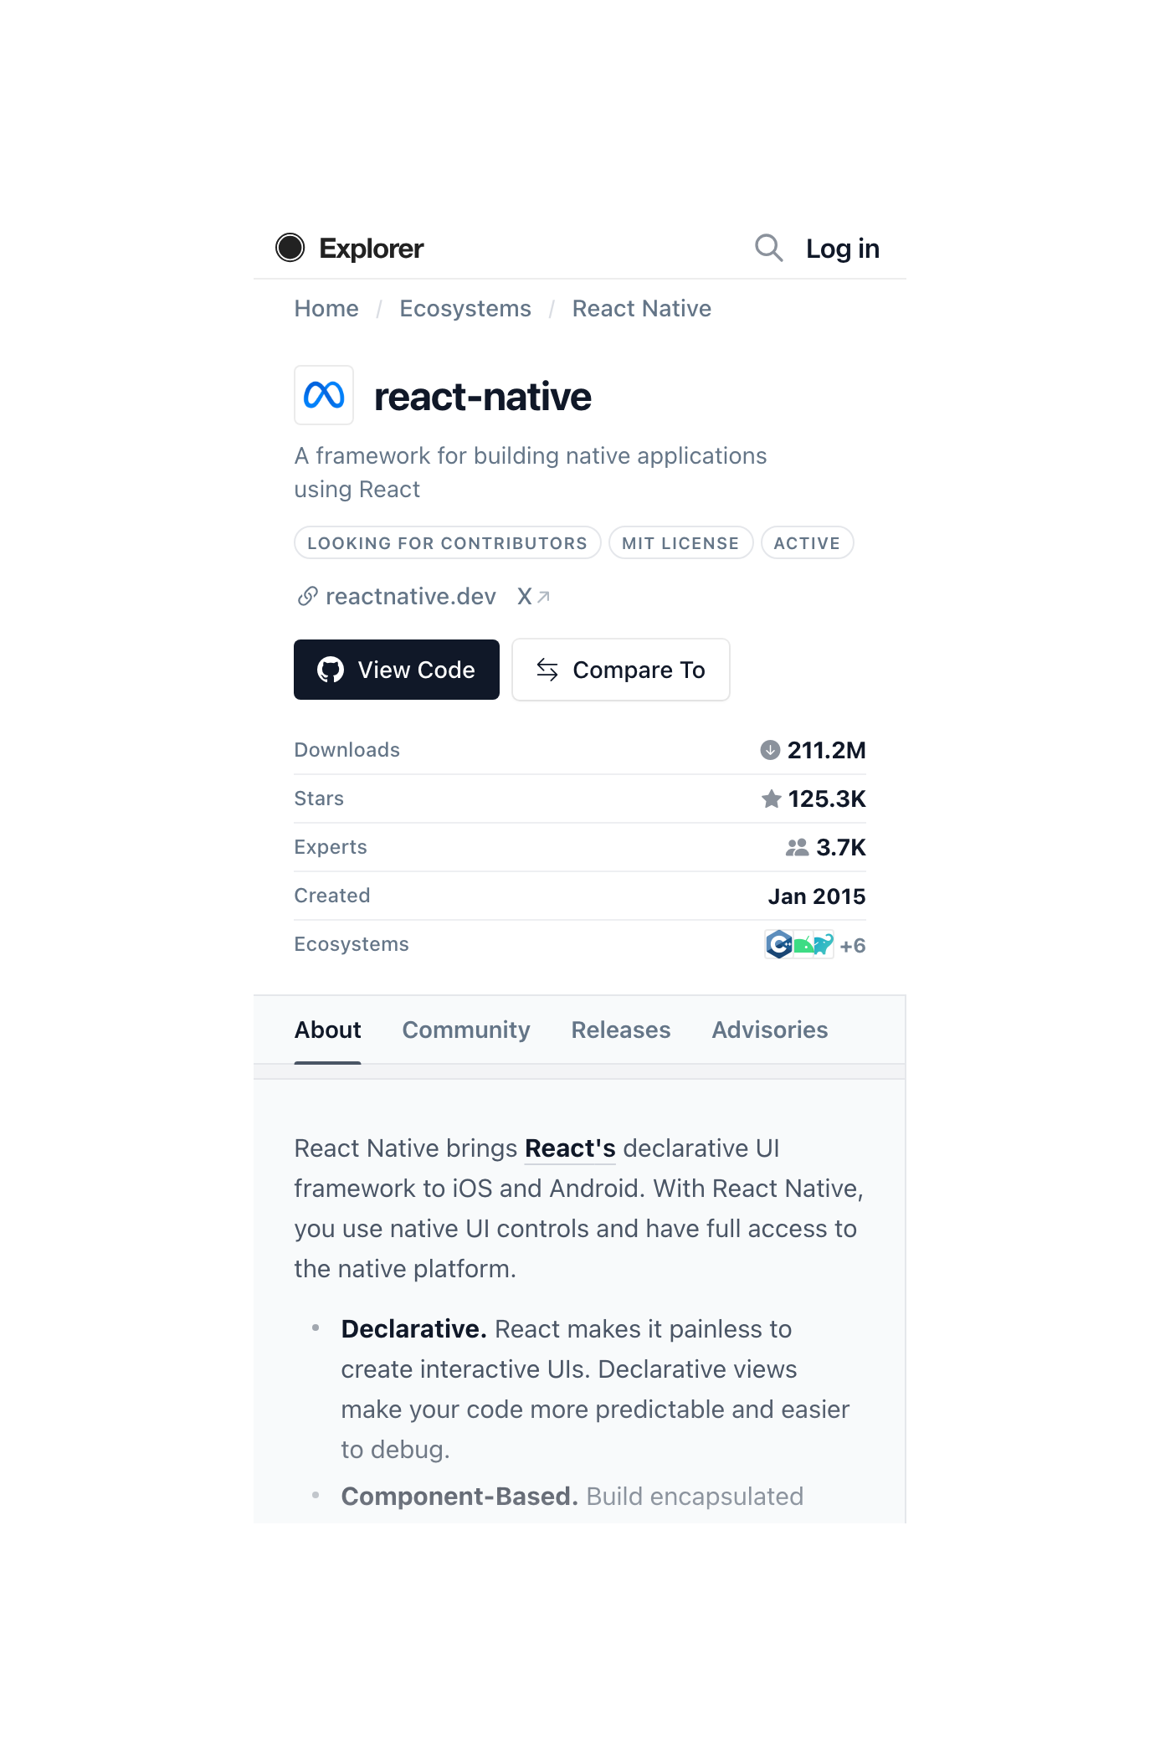Screen dimensions: 1160x1741
Task: Click the Component-Based bullet heading
Action: point(459,1497)
